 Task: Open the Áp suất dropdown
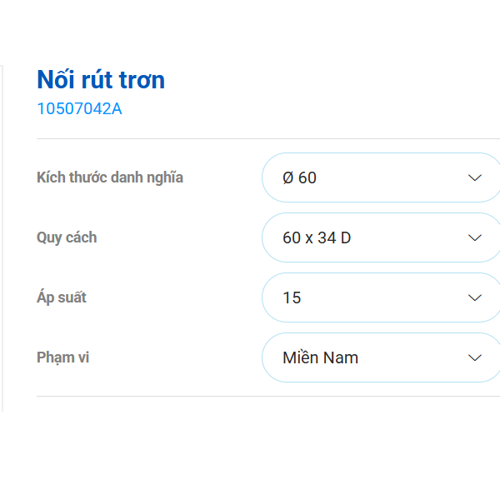pyautogui.click(x=380, y=297)
